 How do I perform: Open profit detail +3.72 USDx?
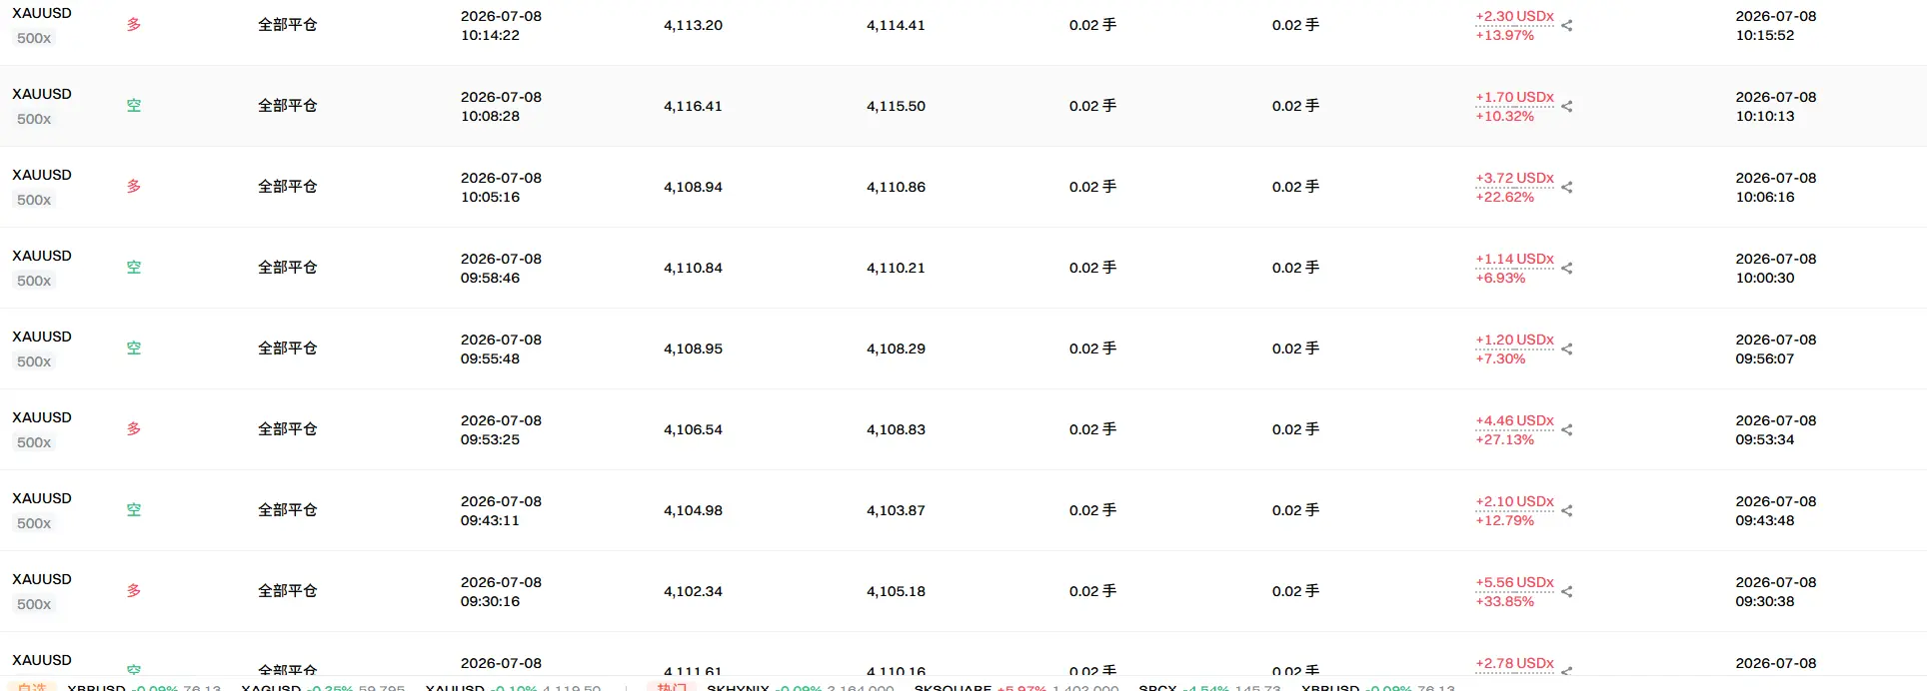pos(1514,178)
